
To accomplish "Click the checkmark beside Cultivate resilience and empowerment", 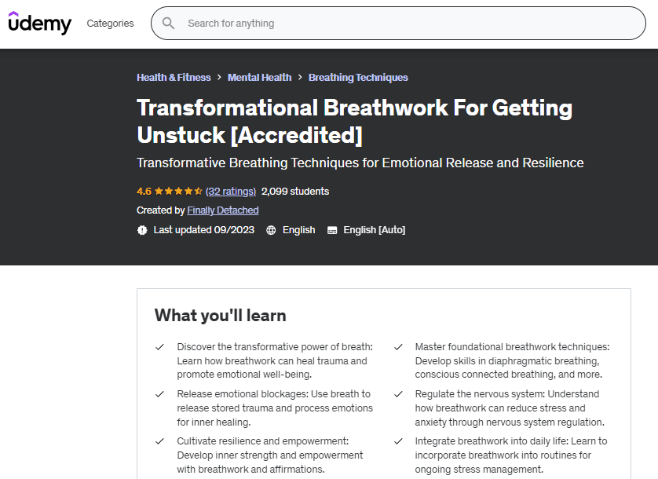I will pos(159,441).
